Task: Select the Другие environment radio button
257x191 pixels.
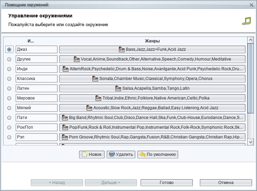Action: point(9,59)
